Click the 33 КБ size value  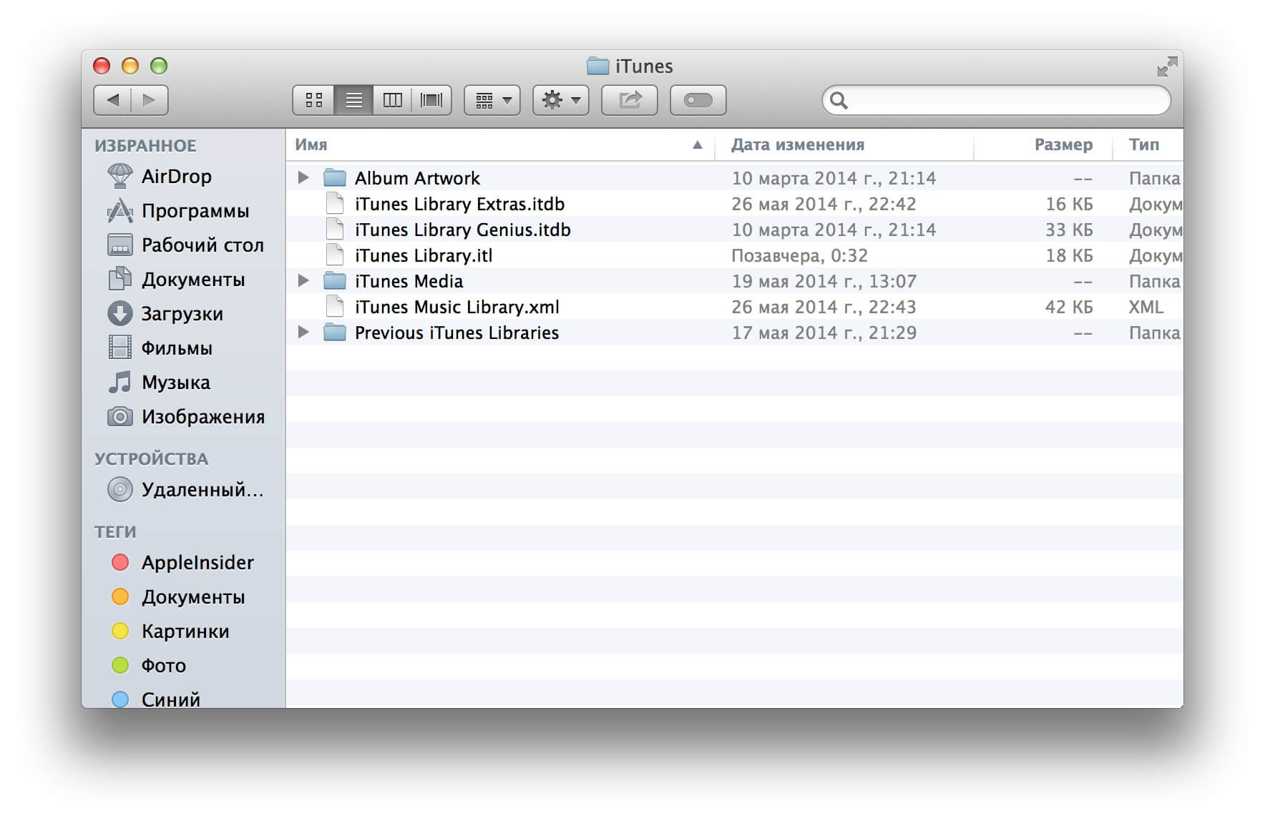click(1069, 230)
